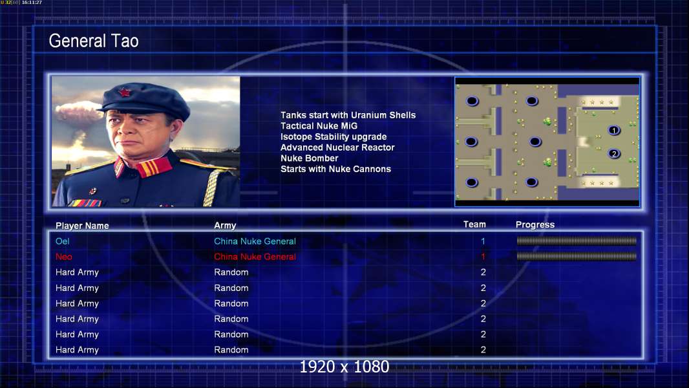Select the "Tactical Nuke MiG" line
Image resolution: width=689 pixels, height=388 pixels.
[x=319, y=125]
